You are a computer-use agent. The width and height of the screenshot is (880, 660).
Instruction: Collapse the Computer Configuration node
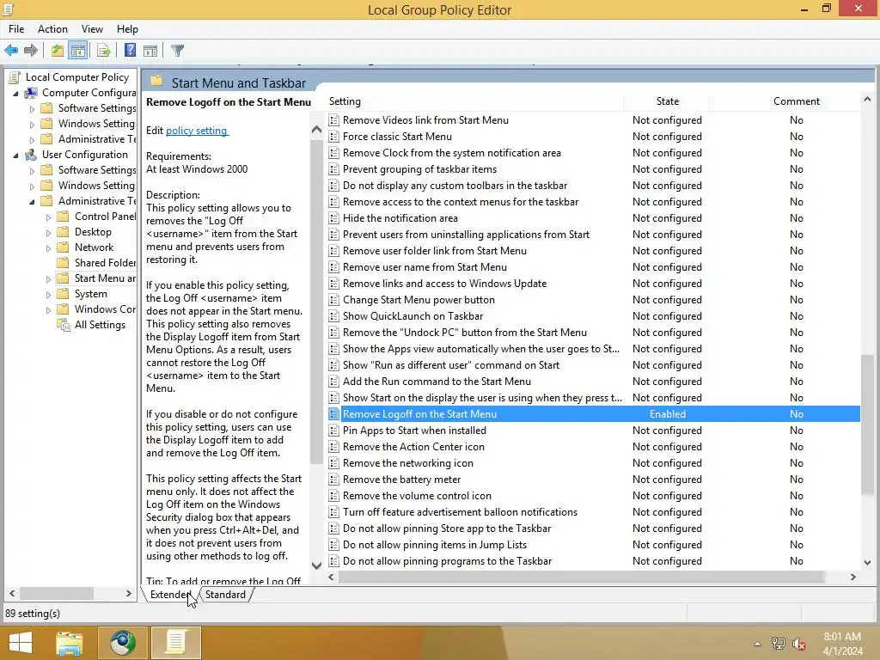[x=15, y=93]
